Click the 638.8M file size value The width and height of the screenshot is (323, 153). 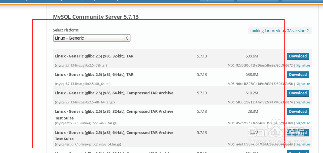coord(252,74)
